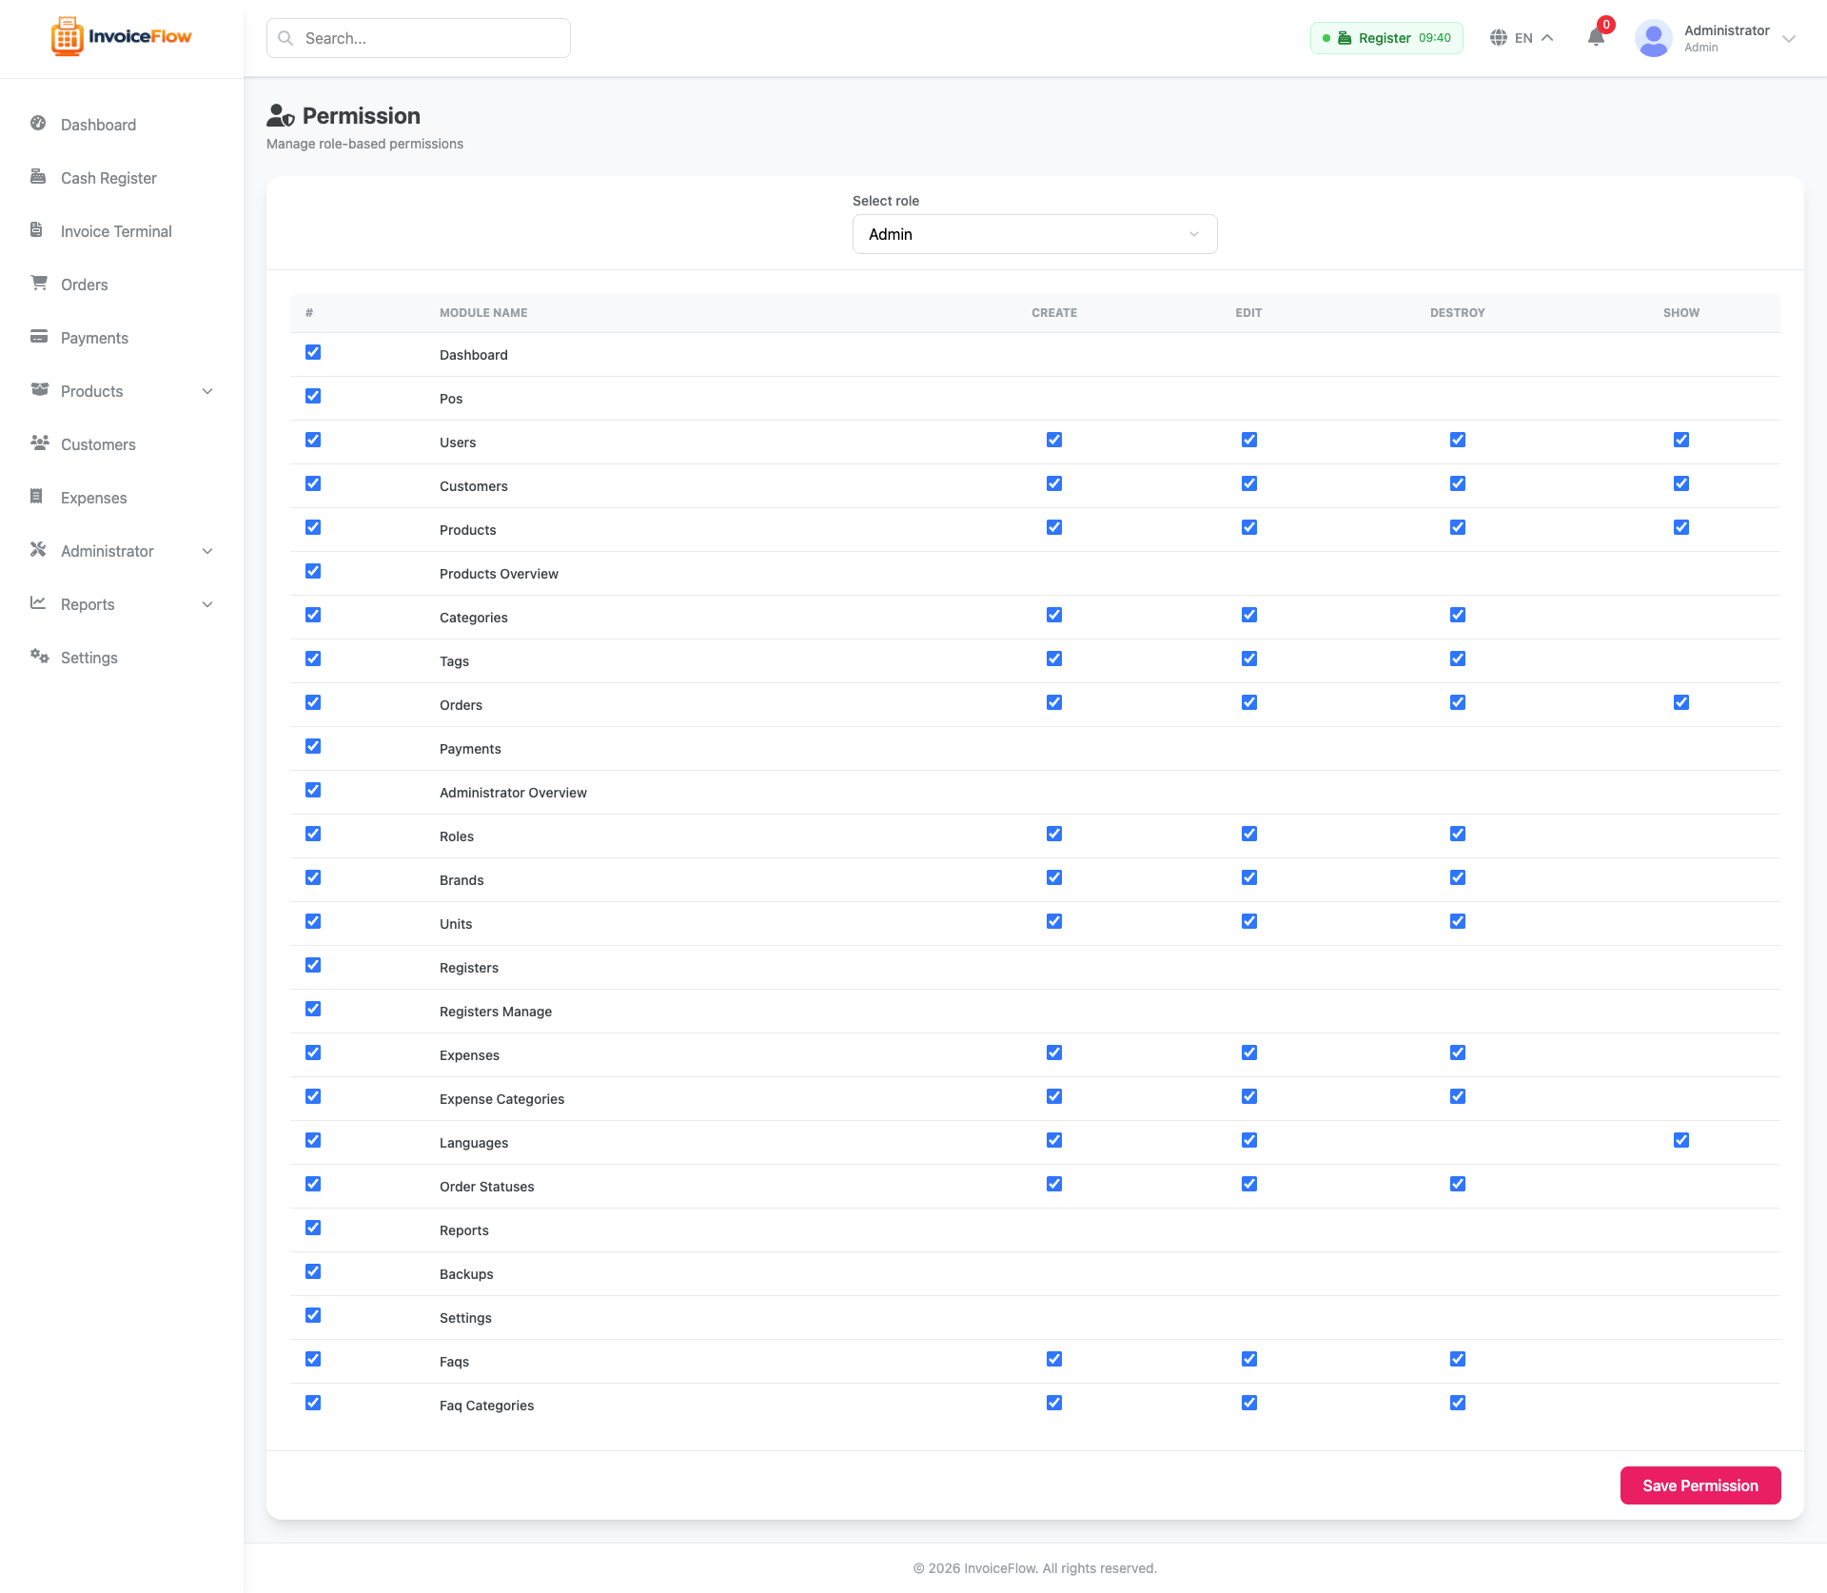Viewport: 1827px width, 1593px height.
Task: Expand the Reports sidebar submenu chevron
Action: pos(207,604)
